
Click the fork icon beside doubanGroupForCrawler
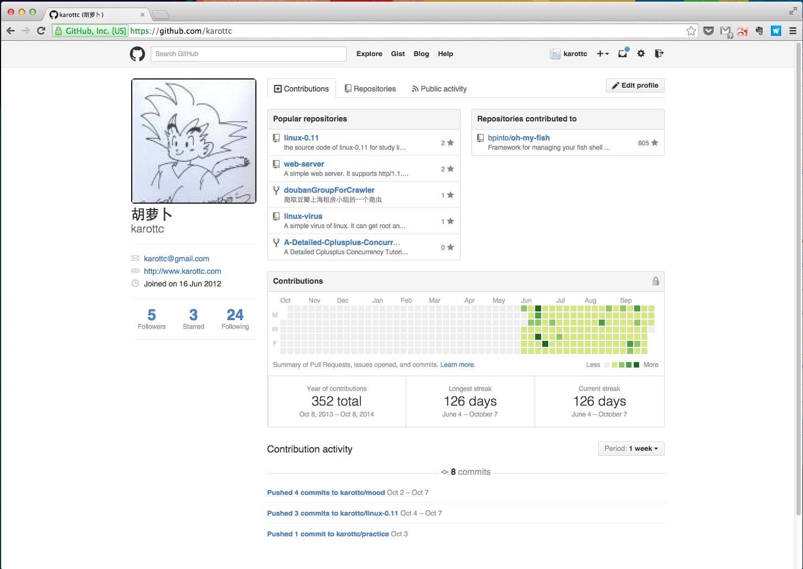pyautogui.click(x=277, y=190)
